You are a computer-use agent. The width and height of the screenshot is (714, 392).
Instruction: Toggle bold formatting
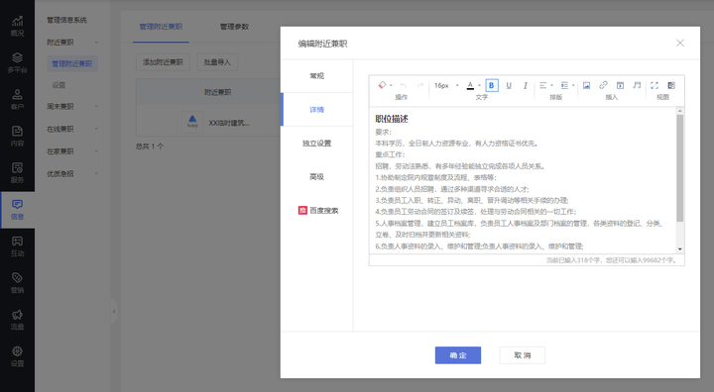click(x=492, y=85)
